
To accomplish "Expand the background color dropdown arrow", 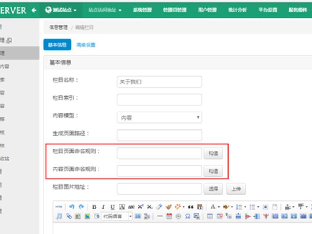I will (232, 207).
